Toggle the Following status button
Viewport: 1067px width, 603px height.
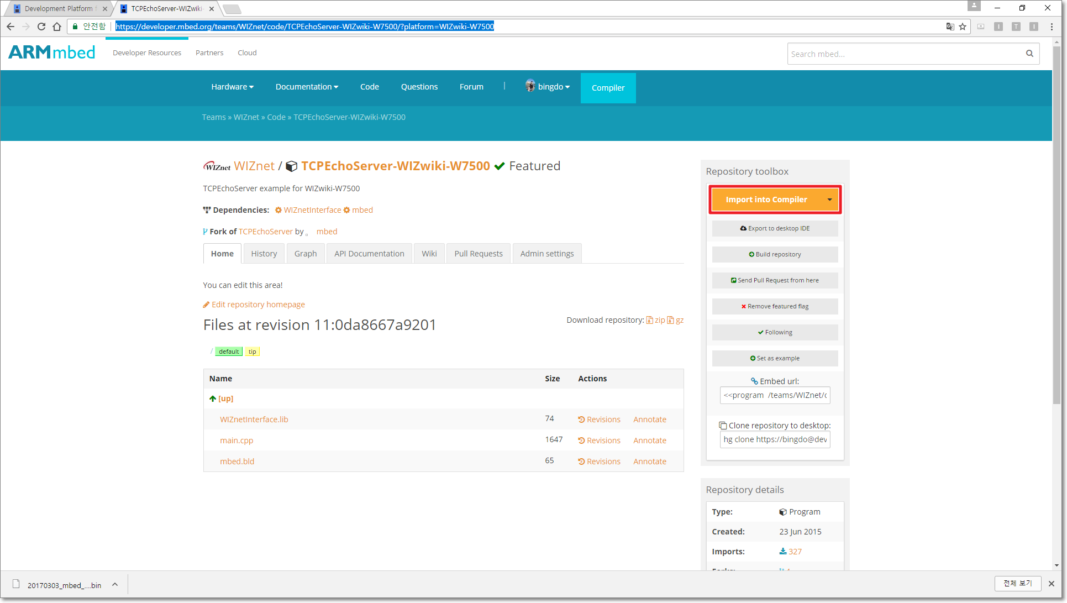[x=776, y=332]
